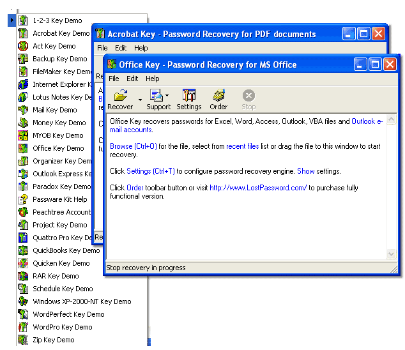Open the MYOB Key Demo icon
Screen dimensions: 405x350
(x=23, y=135)
